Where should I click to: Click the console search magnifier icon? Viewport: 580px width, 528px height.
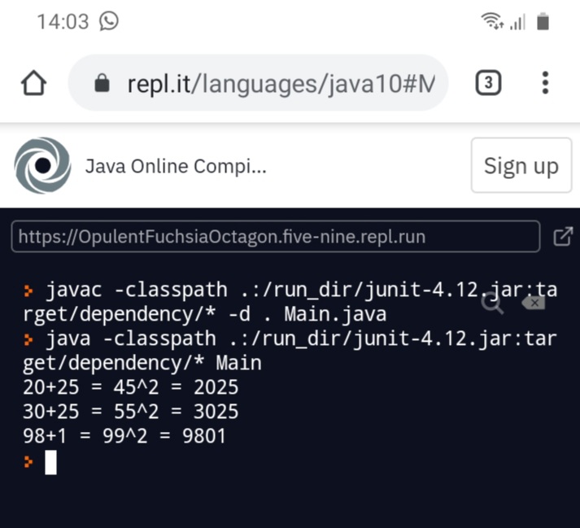492,303
